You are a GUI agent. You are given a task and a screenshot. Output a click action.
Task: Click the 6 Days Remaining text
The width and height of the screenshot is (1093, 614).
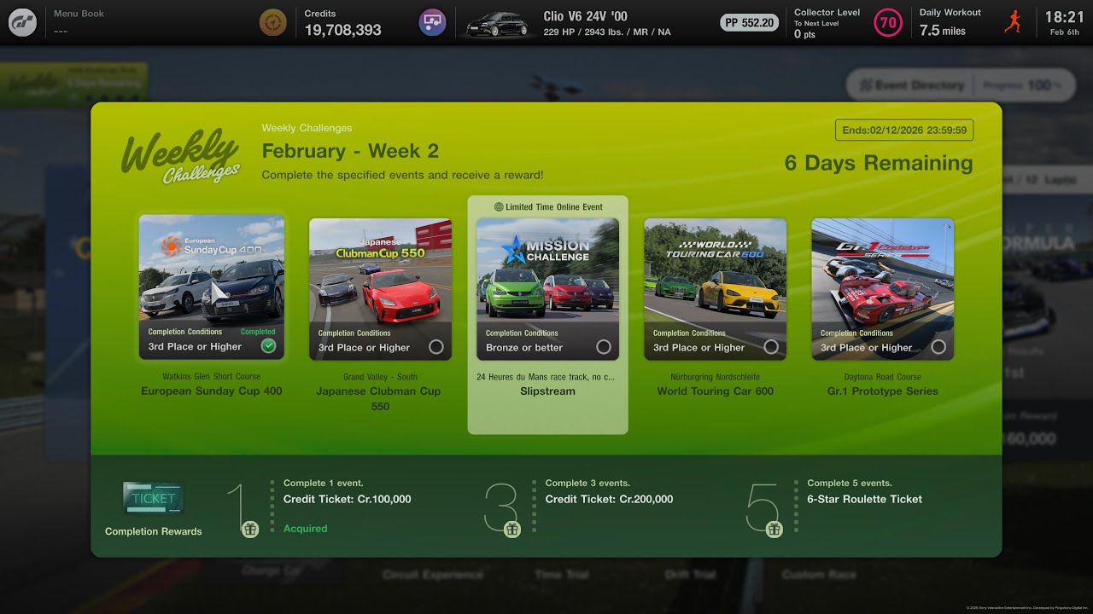coord(879,163)
